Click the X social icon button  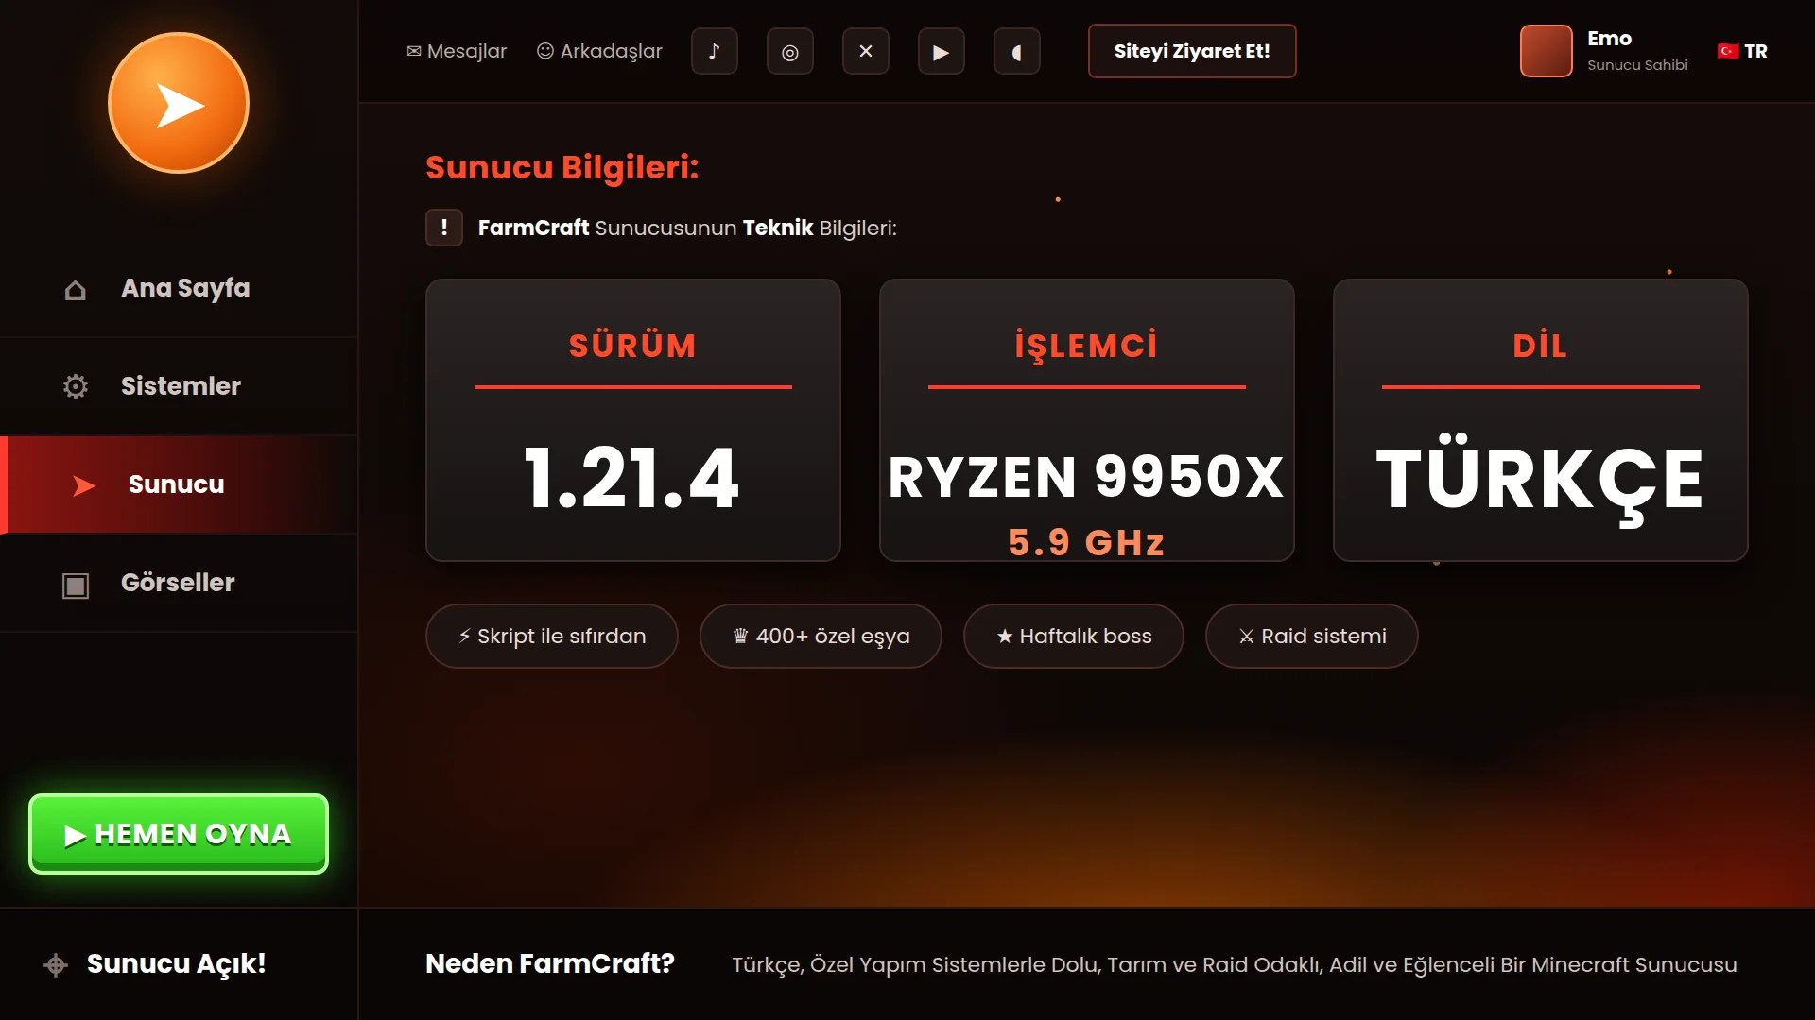866,51
